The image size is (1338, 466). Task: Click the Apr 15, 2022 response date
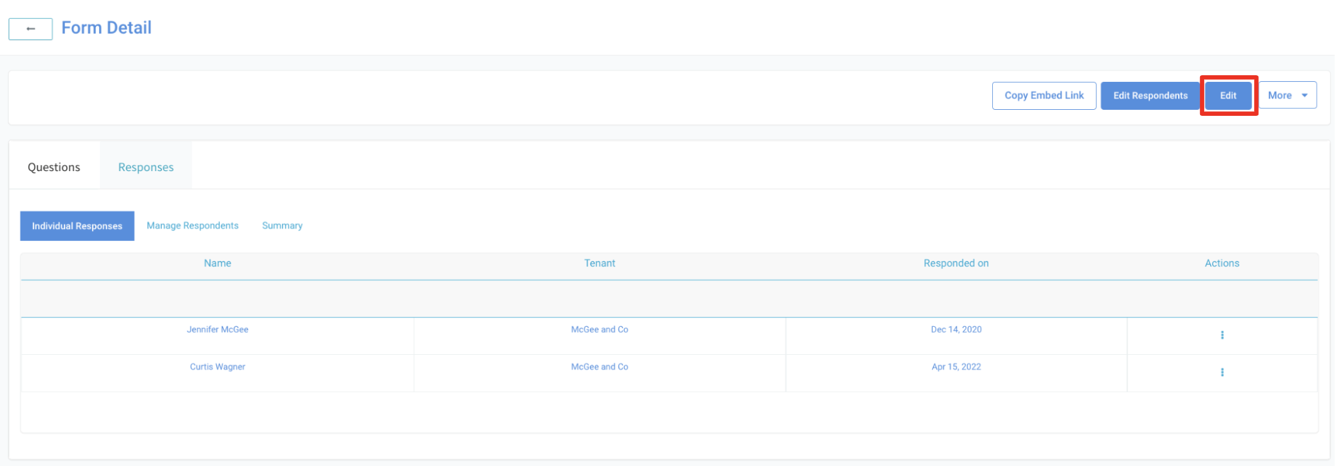pyautogui.click(x=956, y=367)
